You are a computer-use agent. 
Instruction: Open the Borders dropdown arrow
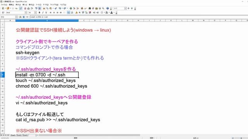(104, 12)
